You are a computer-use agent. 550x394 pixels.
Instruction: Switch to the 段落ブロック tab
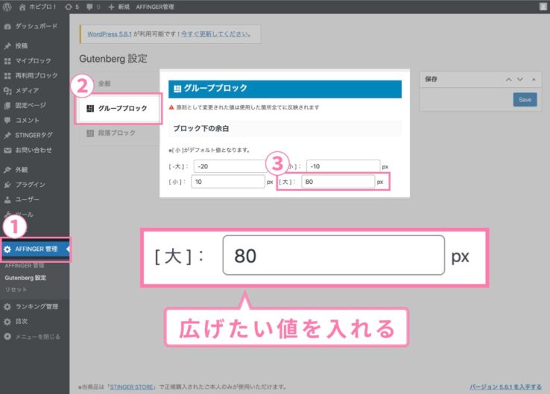tap(119, 133)
